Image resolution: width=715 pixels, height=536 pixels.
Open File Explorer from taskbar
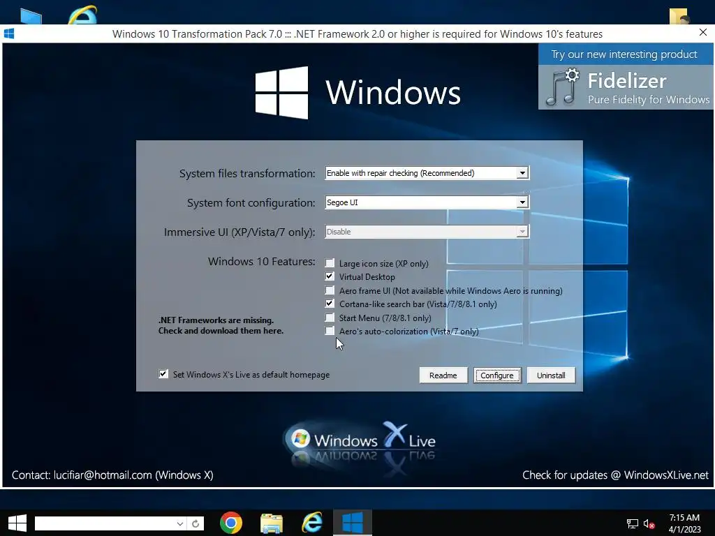click(272, 523)
